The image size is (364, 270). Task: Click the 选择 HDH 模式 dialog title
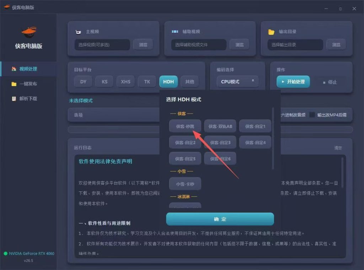click(184, 100)
